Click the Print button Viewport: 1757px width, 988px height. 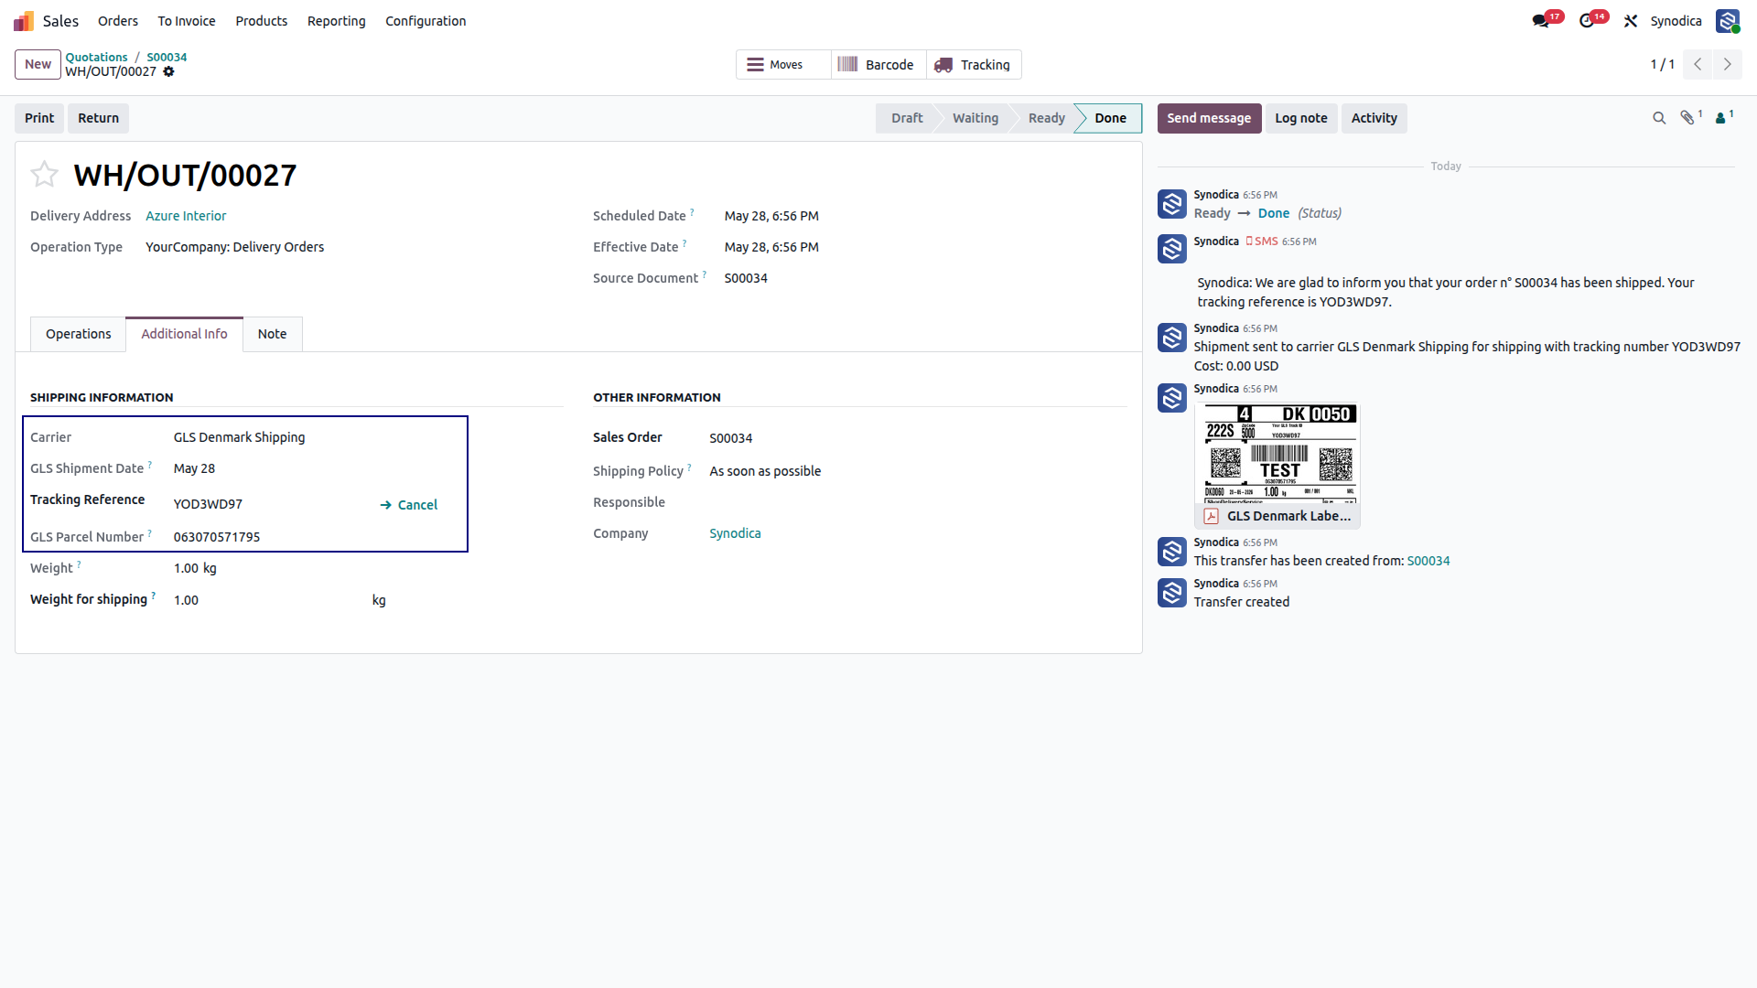pyautogui.click(x=39, y=118)
